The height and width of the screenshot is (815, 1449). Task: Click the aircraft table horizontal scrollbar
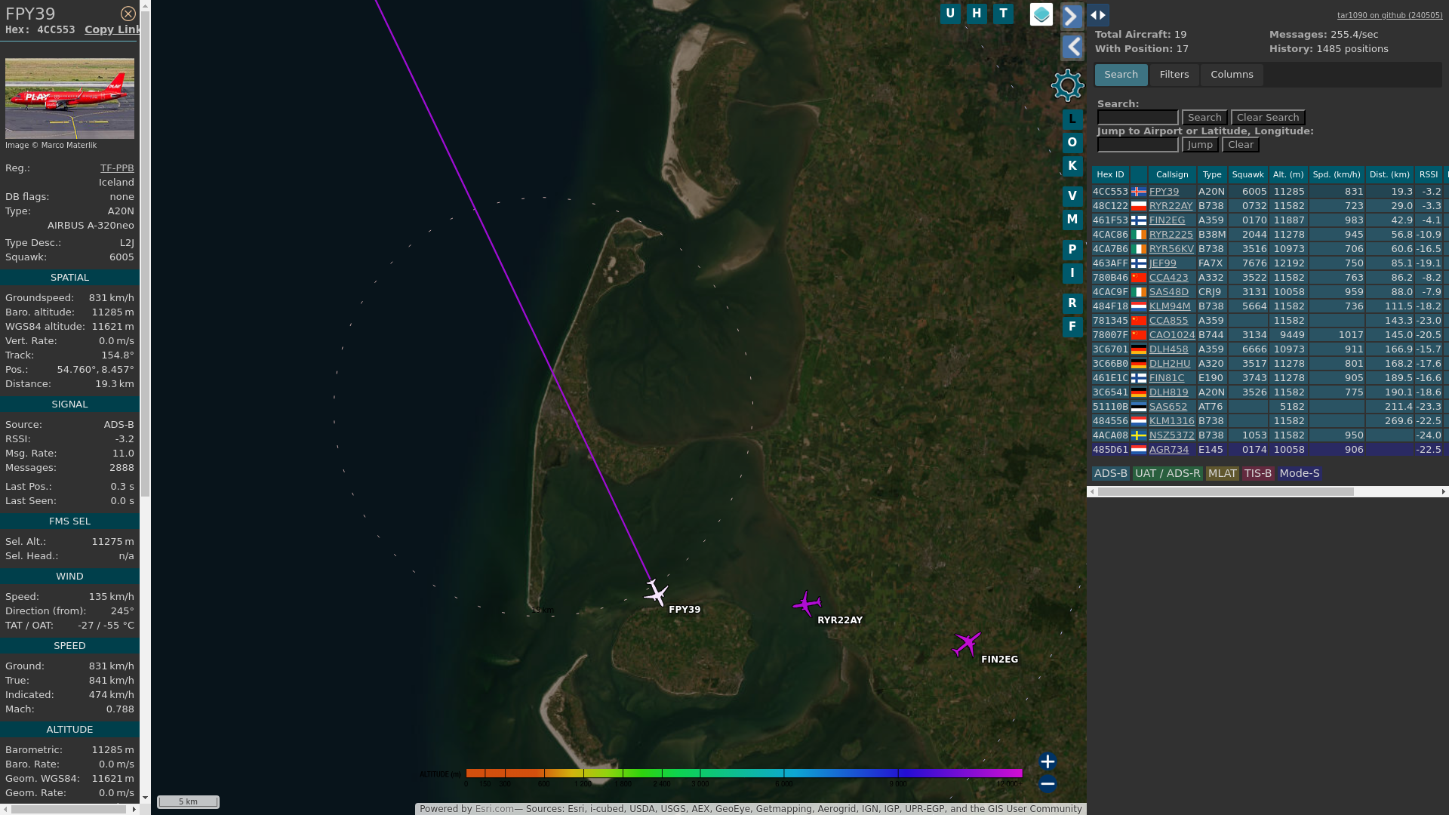pyautogui.click(x=1226, y=492)
